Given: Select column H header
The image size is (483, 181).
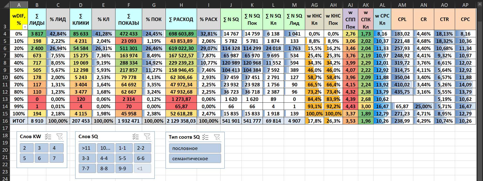Looking at the screenshot, I should pos(181,5).
